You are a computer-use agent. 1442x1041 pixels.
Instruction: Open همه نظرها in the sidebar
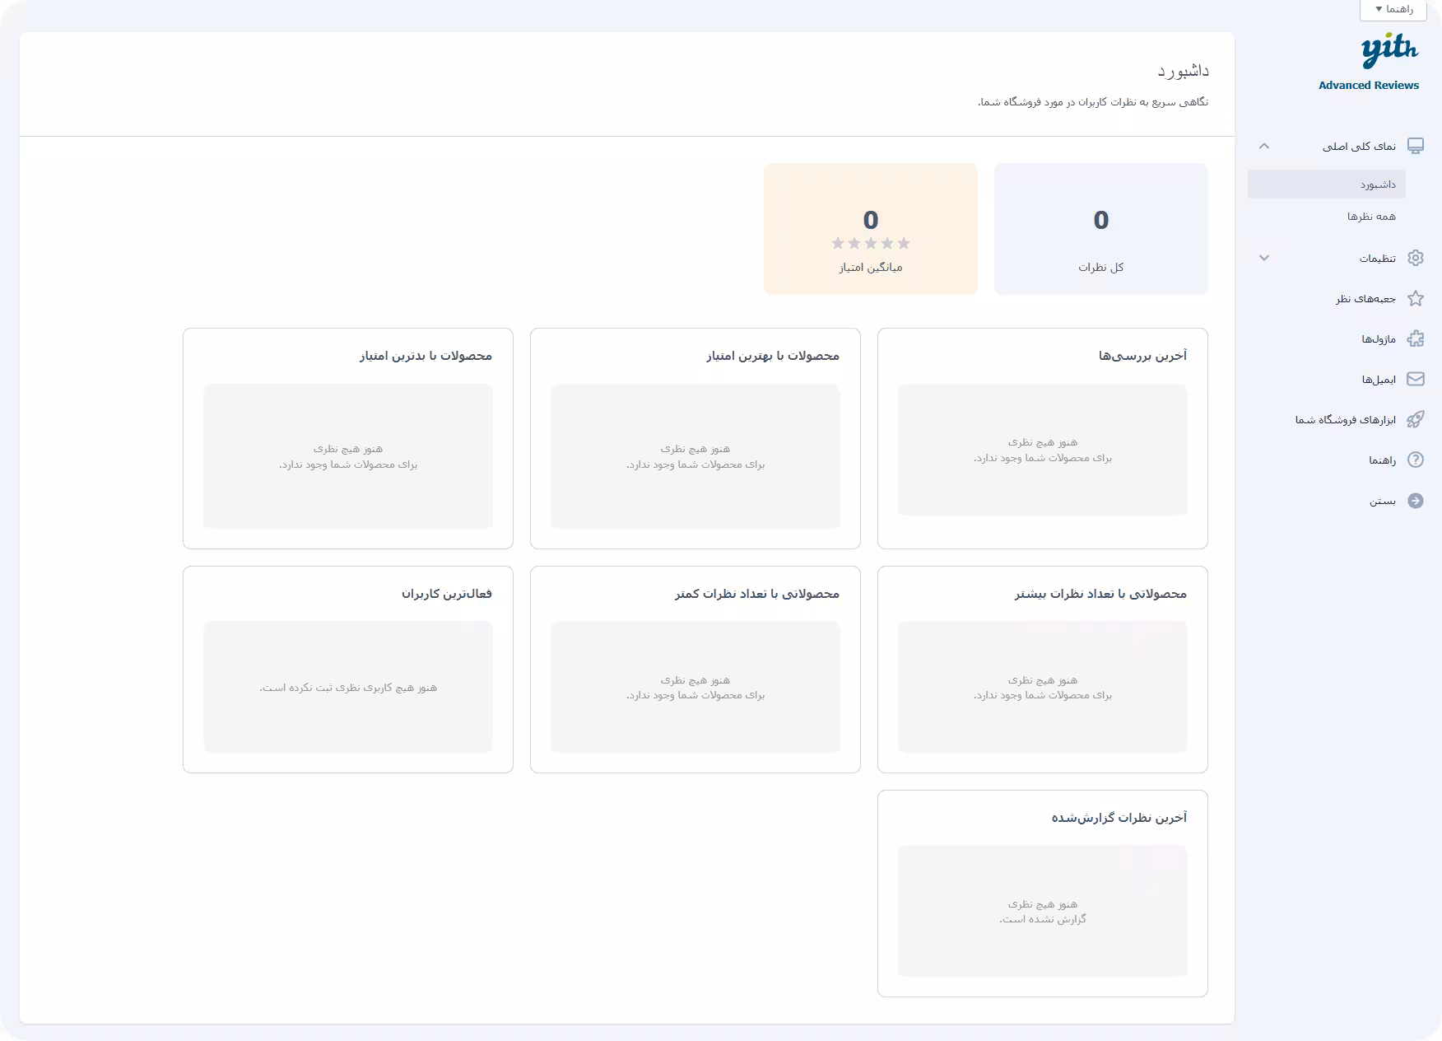pos(1371,216)
